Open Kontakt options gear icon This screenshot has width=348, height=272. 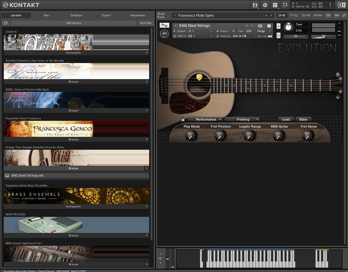point(265,5)
